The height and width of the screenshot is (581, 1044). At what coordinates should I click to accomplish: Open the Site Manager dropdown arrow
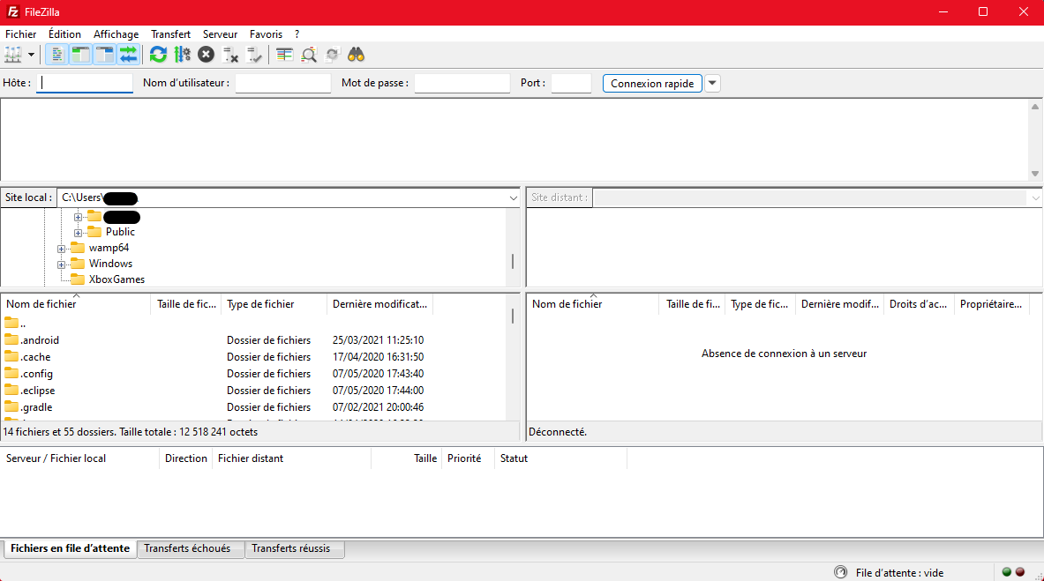(x=32, y=55)
